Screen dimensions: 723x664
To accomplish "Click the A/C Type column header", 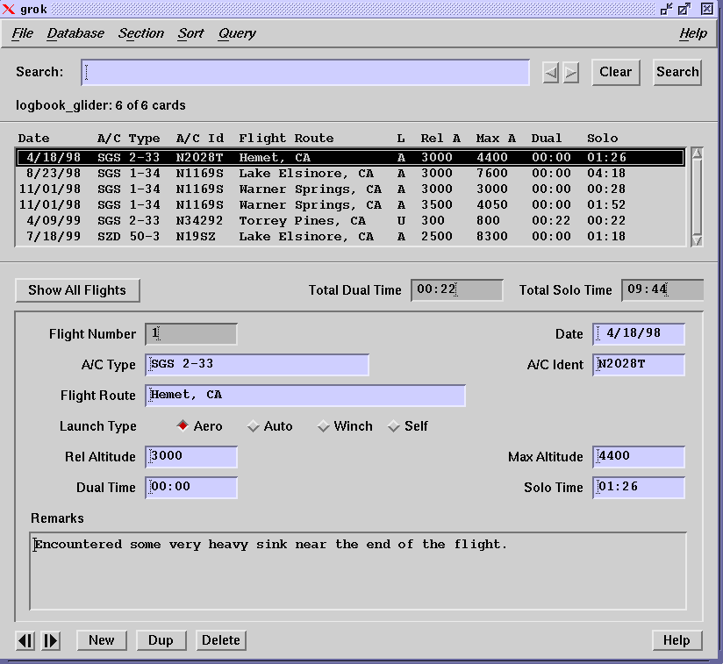I will point(129,139).
